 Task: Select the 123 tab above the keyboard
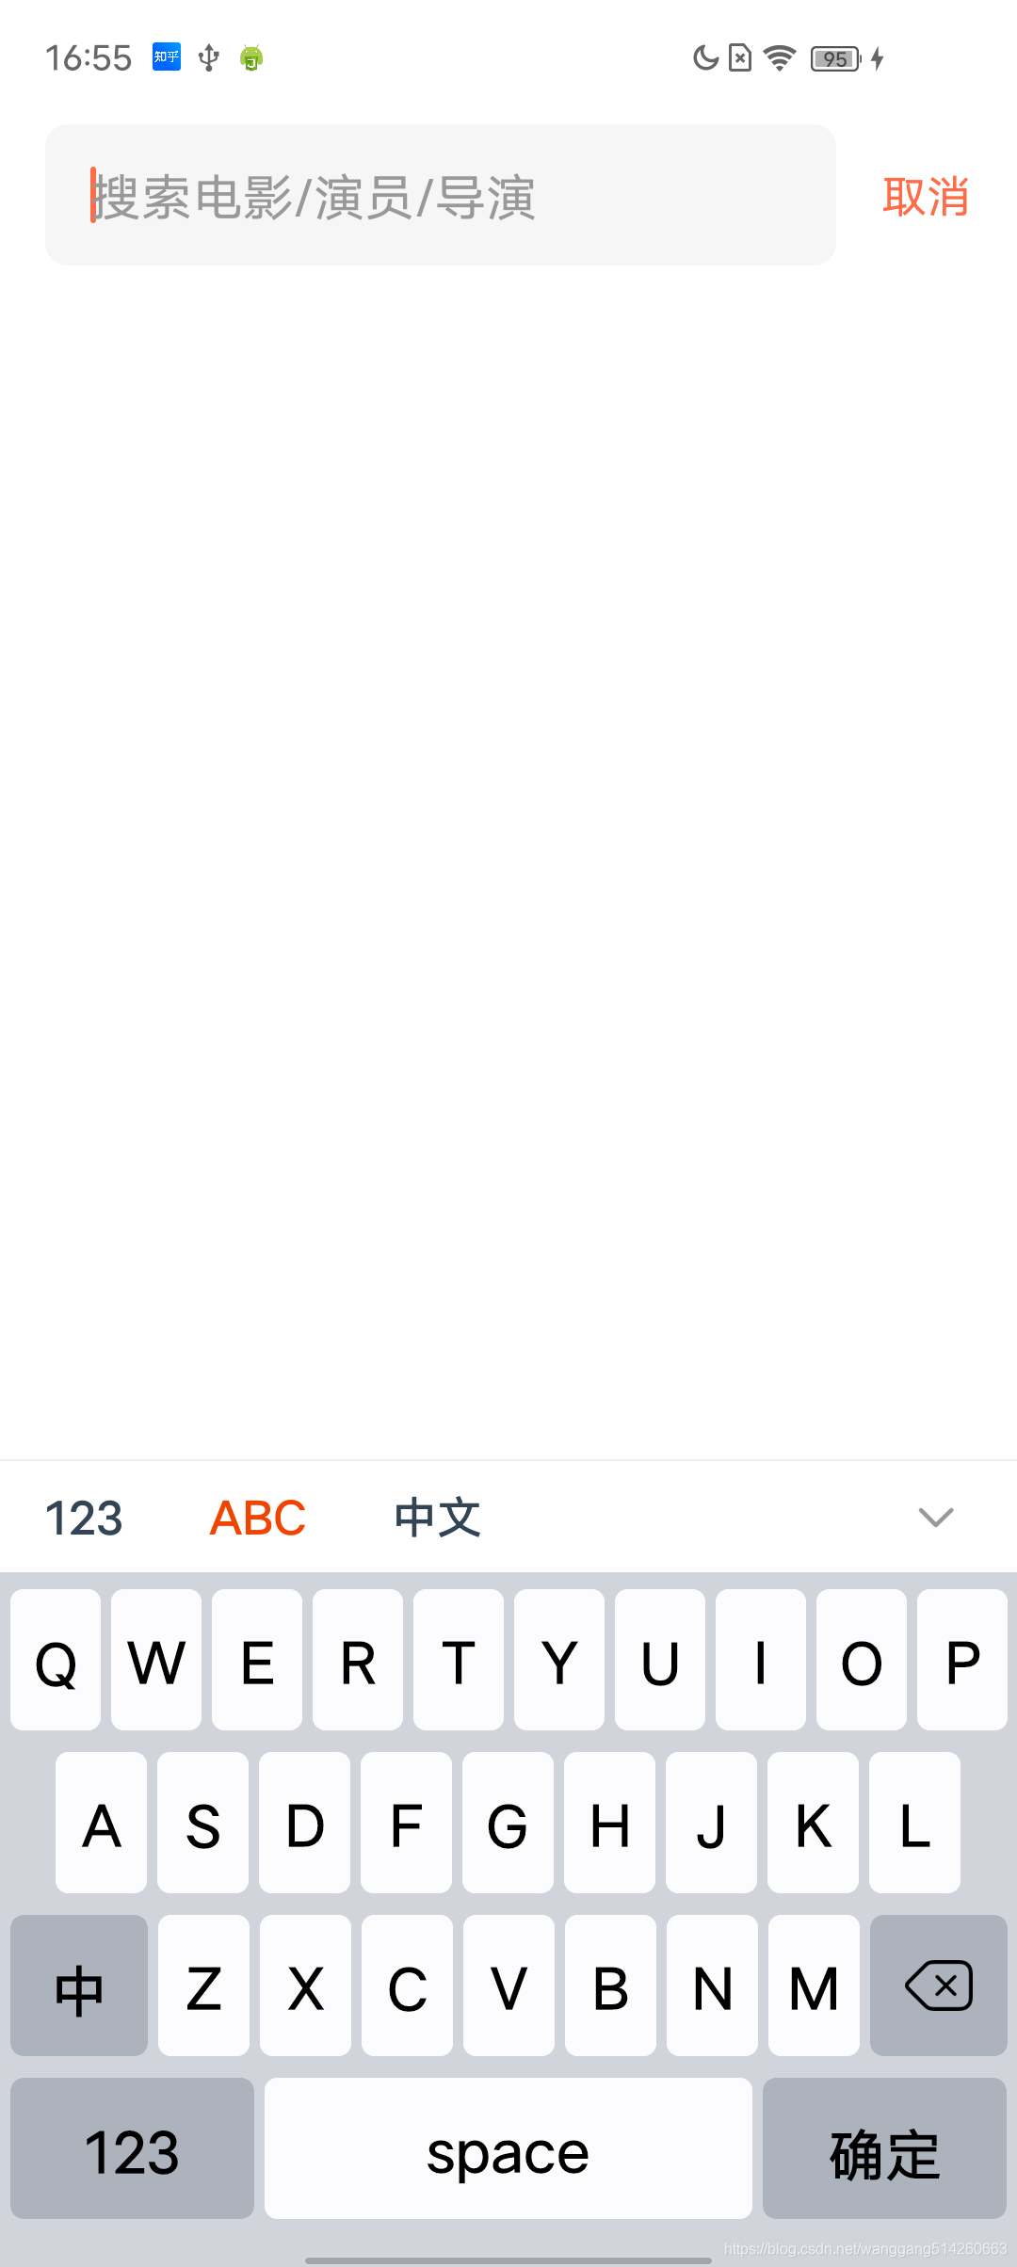coord(84,1518)
